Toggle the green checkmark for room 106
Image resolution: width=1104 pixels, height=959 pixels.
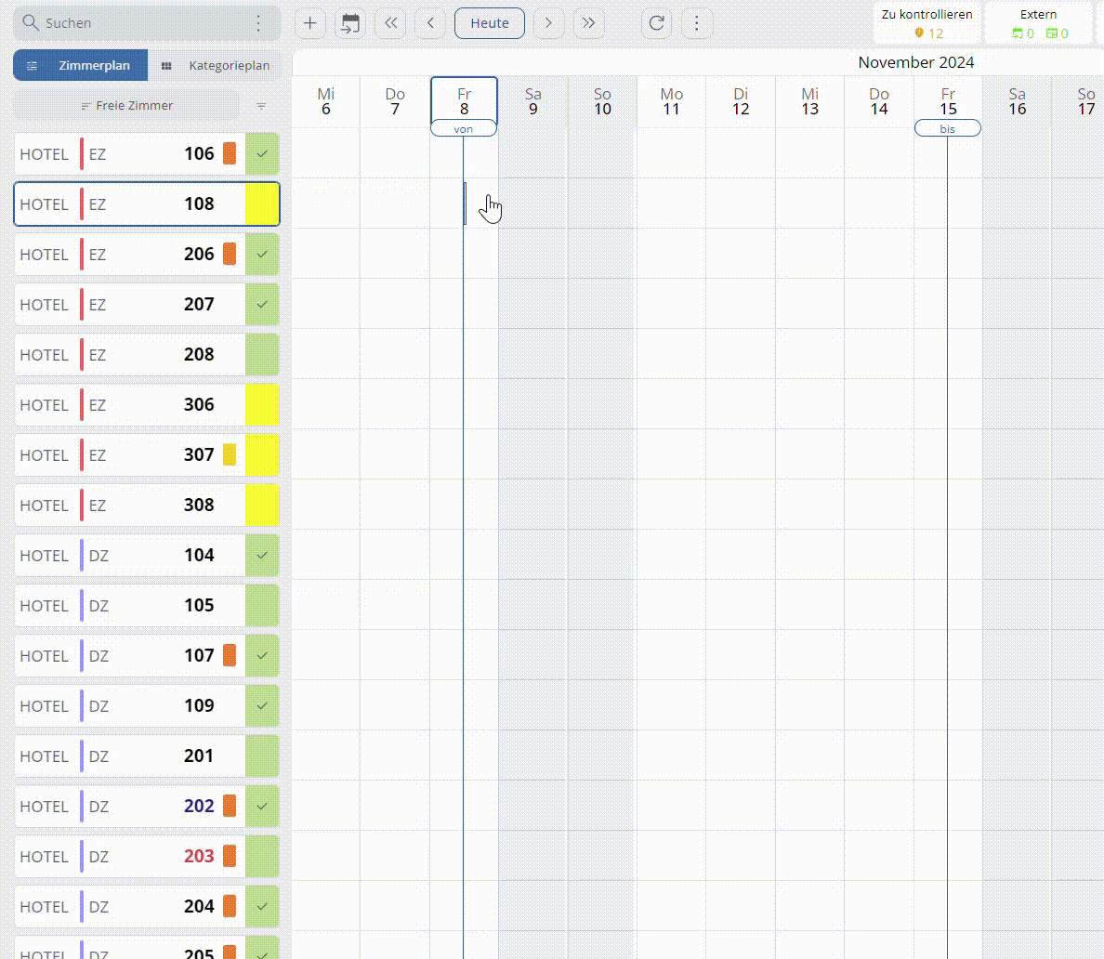(262, 153)
